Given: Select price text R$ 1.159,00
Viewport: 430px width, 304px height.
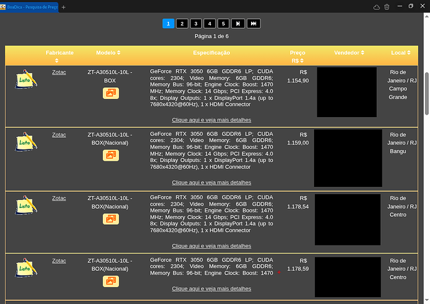Looking at the screenshot, I should click(298, 139).
